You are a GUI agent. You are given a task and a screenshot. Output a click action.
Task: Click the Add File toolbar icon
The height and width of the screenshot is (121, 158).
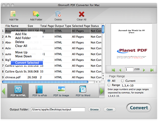[13, 14]
